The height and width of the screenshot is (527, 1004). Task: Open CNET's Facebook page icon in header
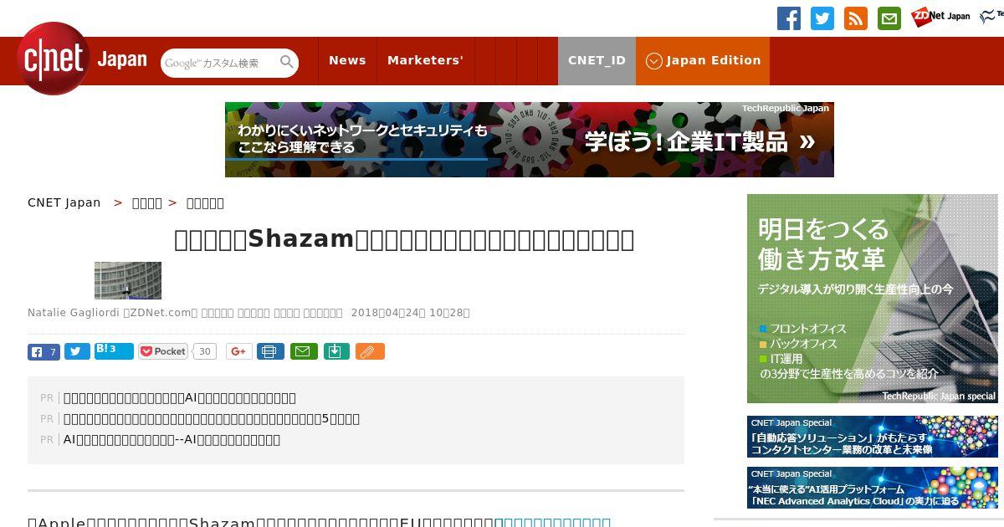789,18
